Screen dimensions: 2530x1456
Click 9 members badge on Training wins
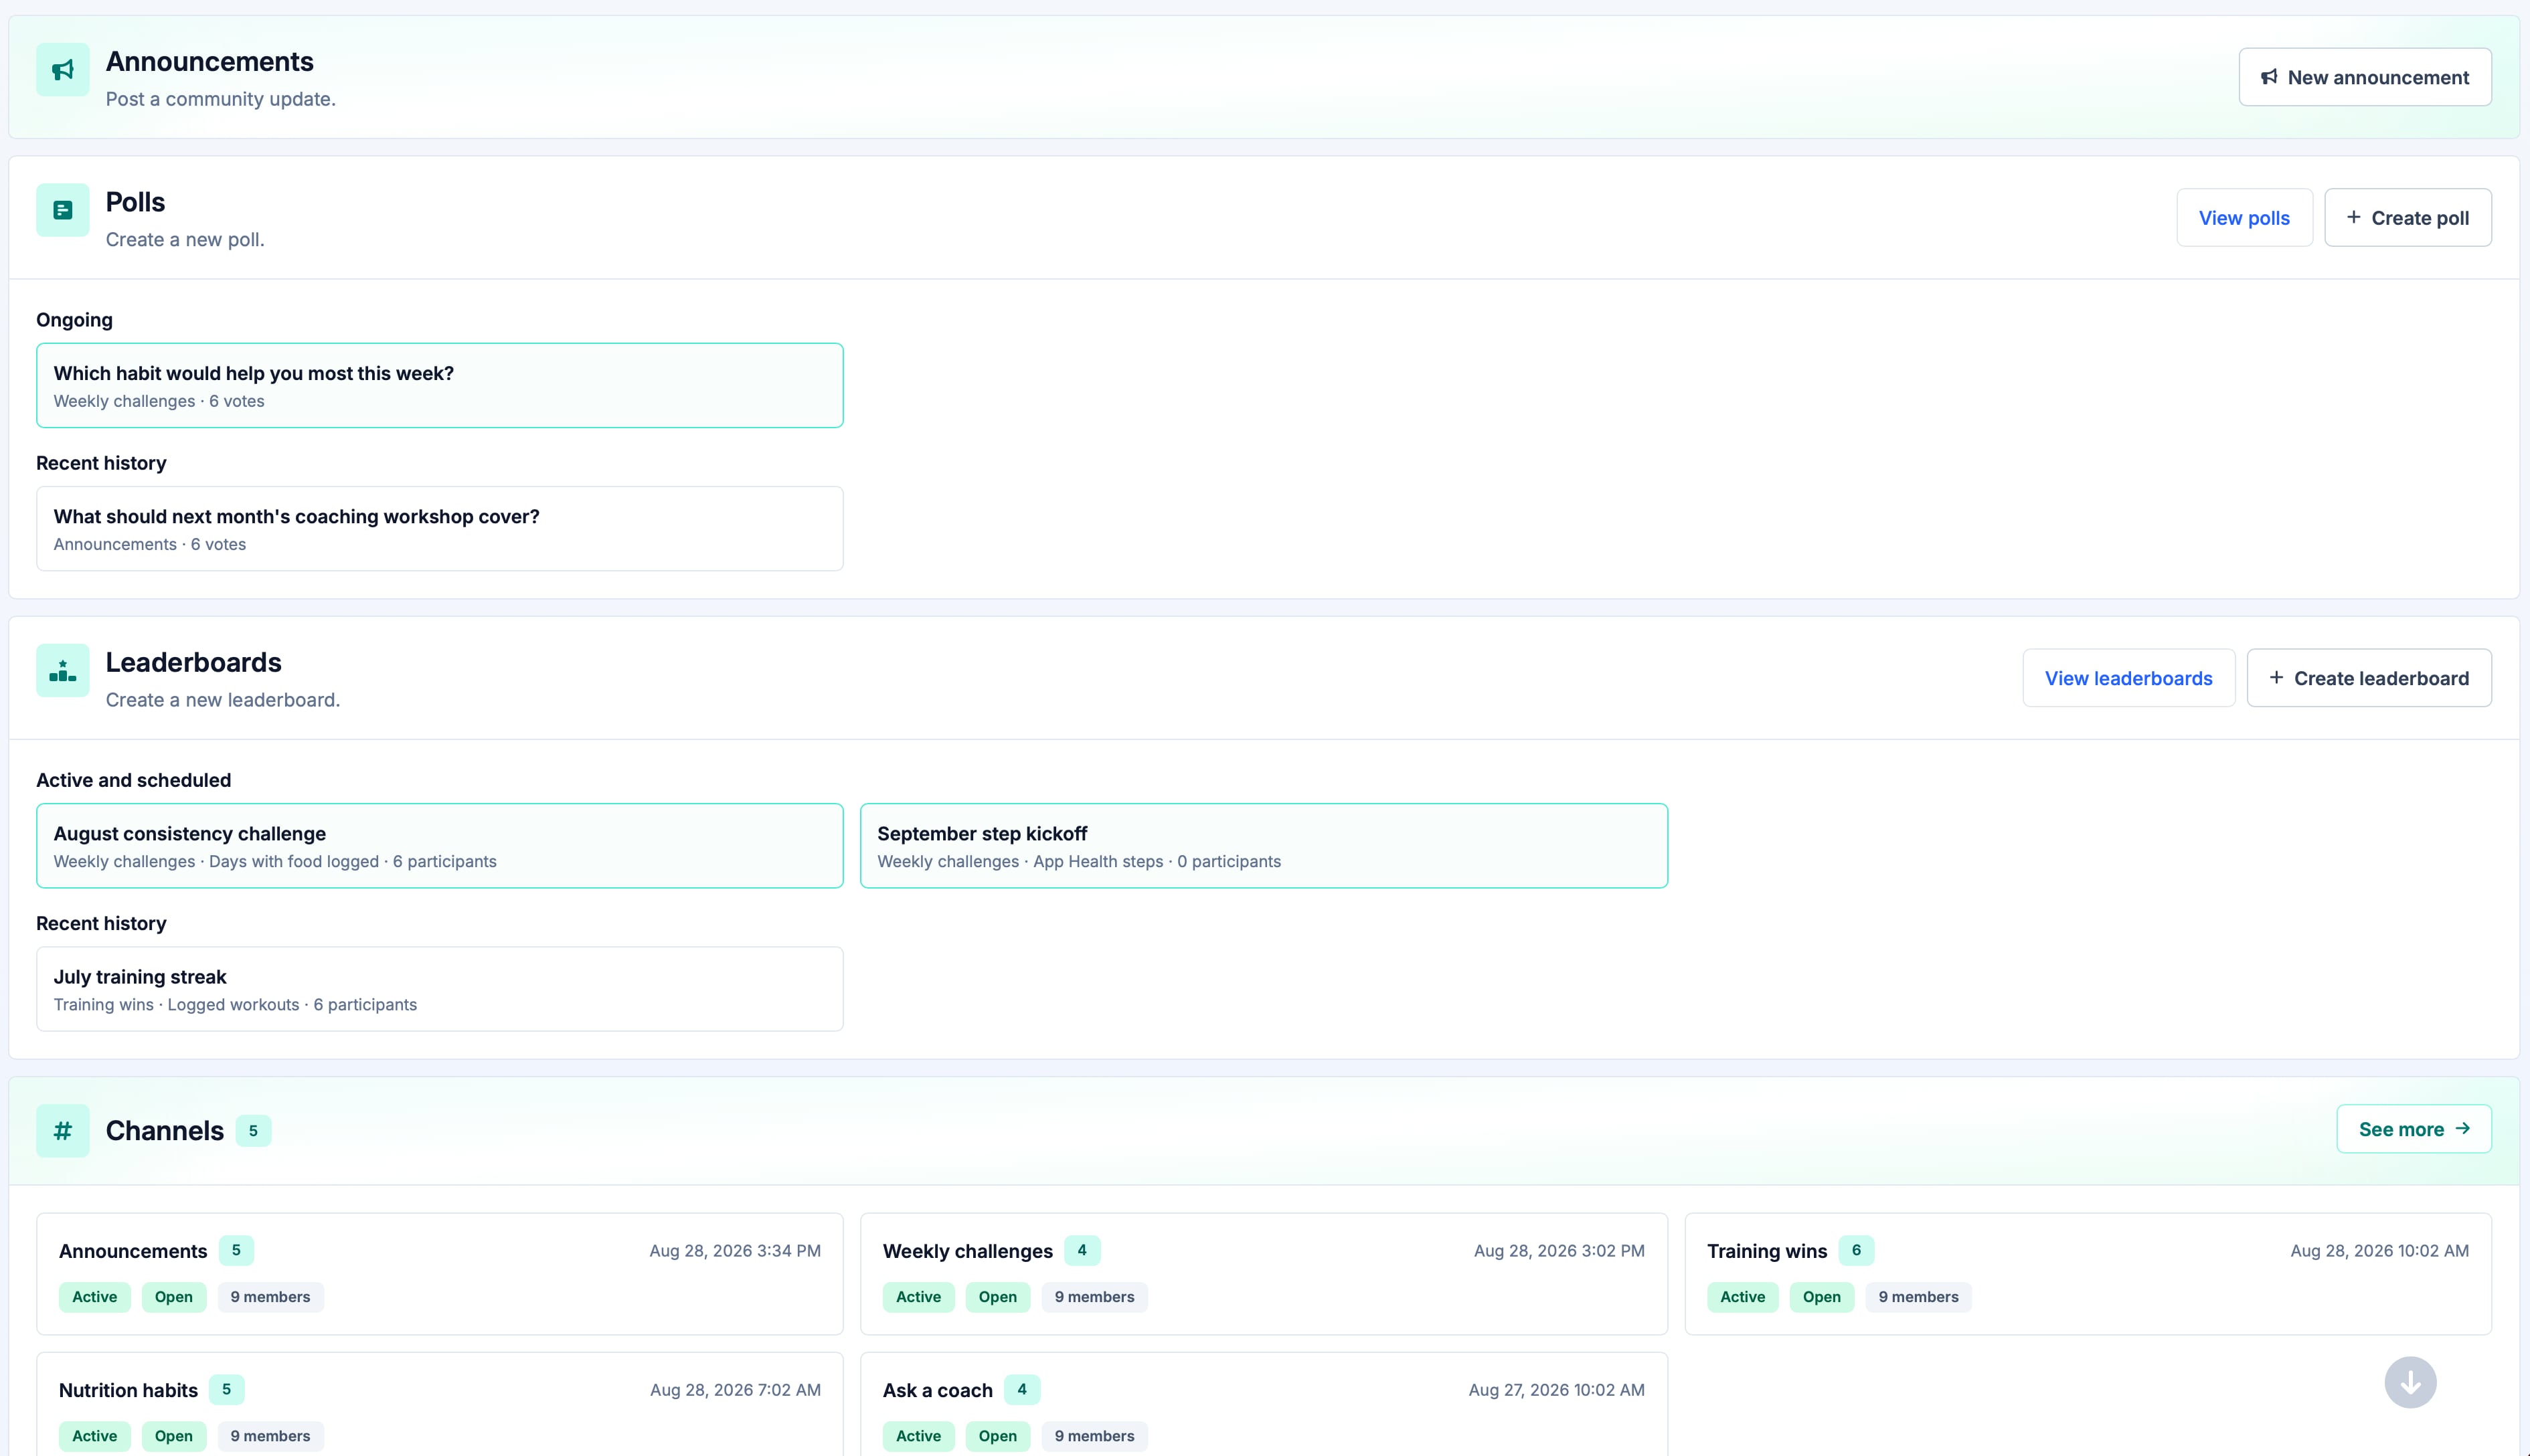pos(1918,1297)
